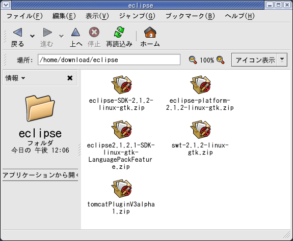Image resolution: width=293 pixels, height=241 pixels.
Task: Zoom in with the plus magnifier icon
Action: coord(221,60)
